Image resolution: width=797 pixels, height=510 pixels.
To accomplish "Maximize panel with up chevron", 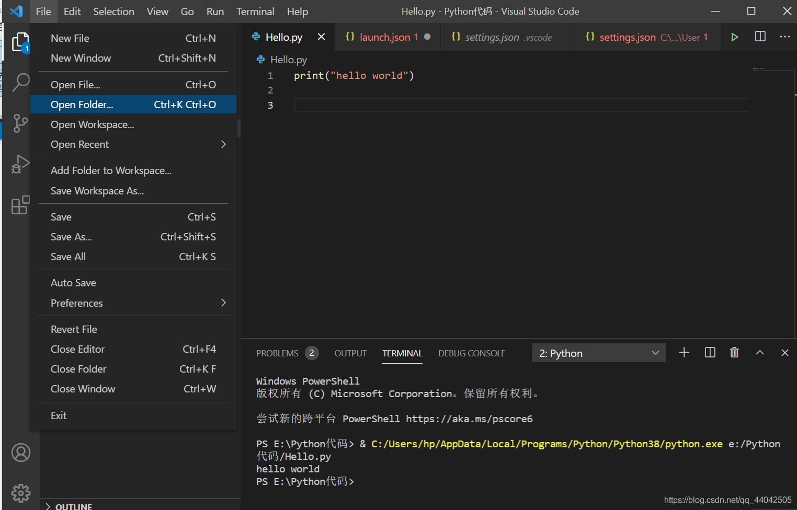I will point(760,353).
